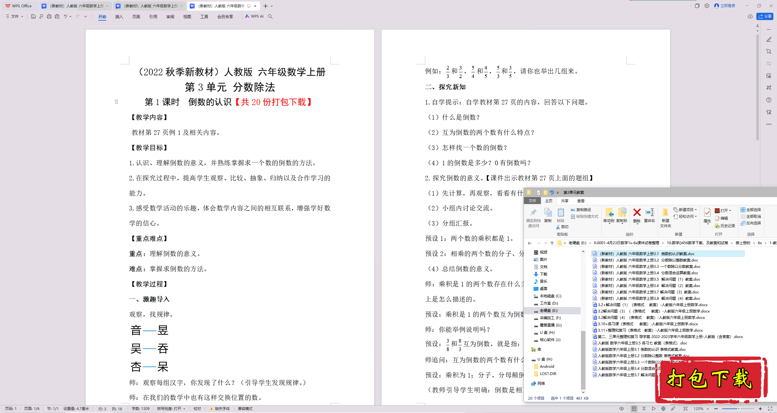Click the fullscreen icon in status bar corner
Screen dimensions: 777x413
(x=770, y=409)
